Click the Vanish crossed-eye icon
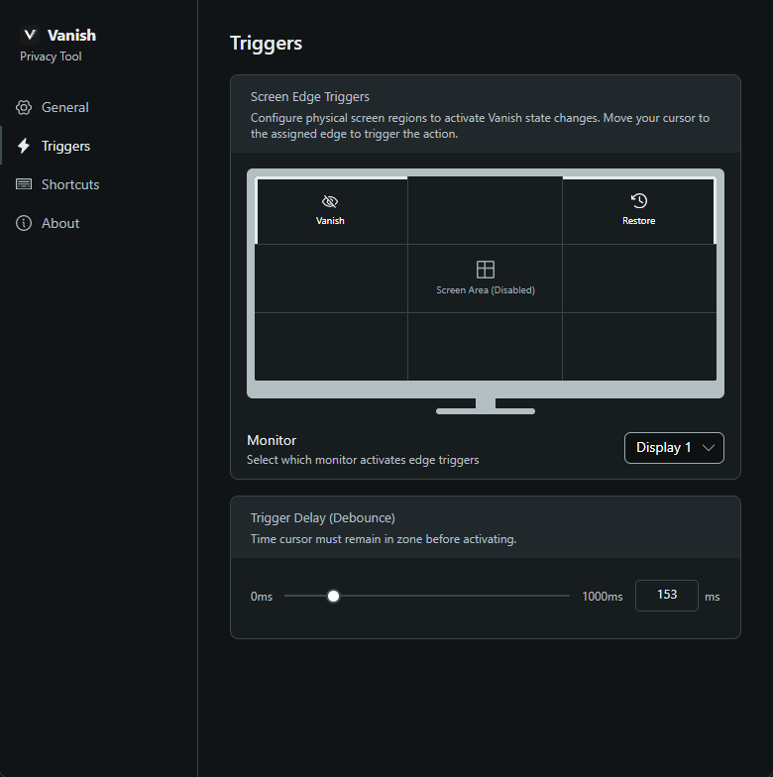 coord(330,201)
